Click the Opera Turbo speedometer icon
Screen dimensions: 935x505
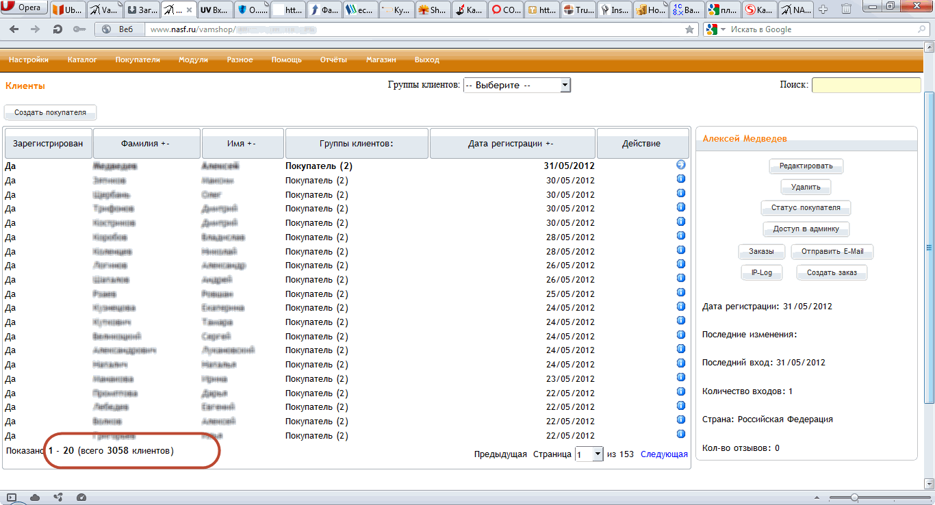pos(81,497)
